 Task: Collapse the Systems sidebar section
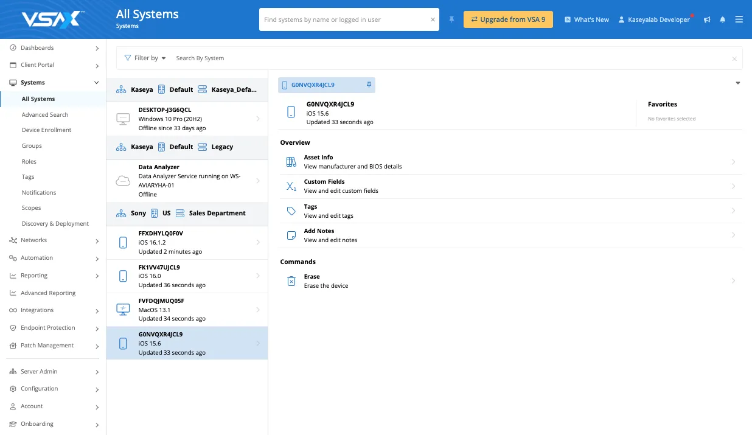tap(96, 83)
